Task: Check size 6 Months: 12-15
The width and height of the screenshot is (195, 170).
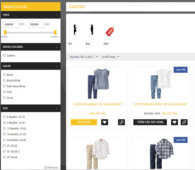Action: [4, 117]
